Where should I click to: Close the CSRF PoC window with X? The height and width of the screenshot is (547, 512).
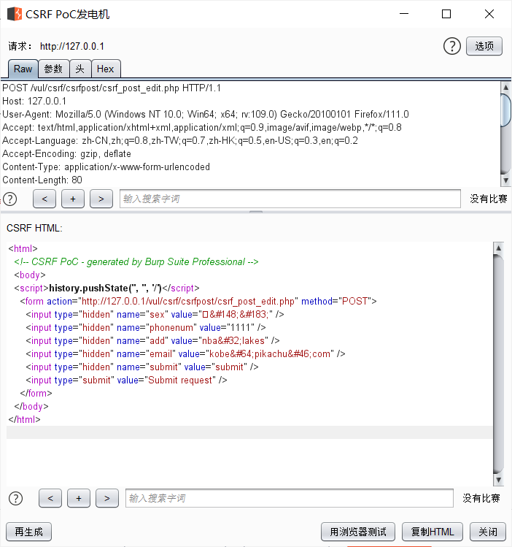(489, 14)
